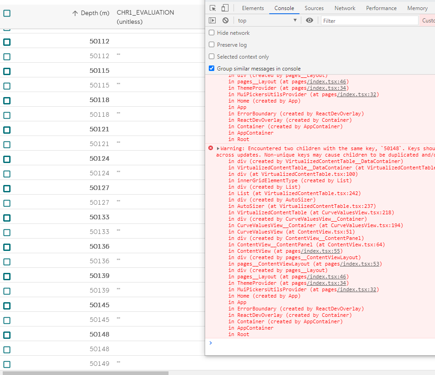Enable Preserve log

coord(212,45)
